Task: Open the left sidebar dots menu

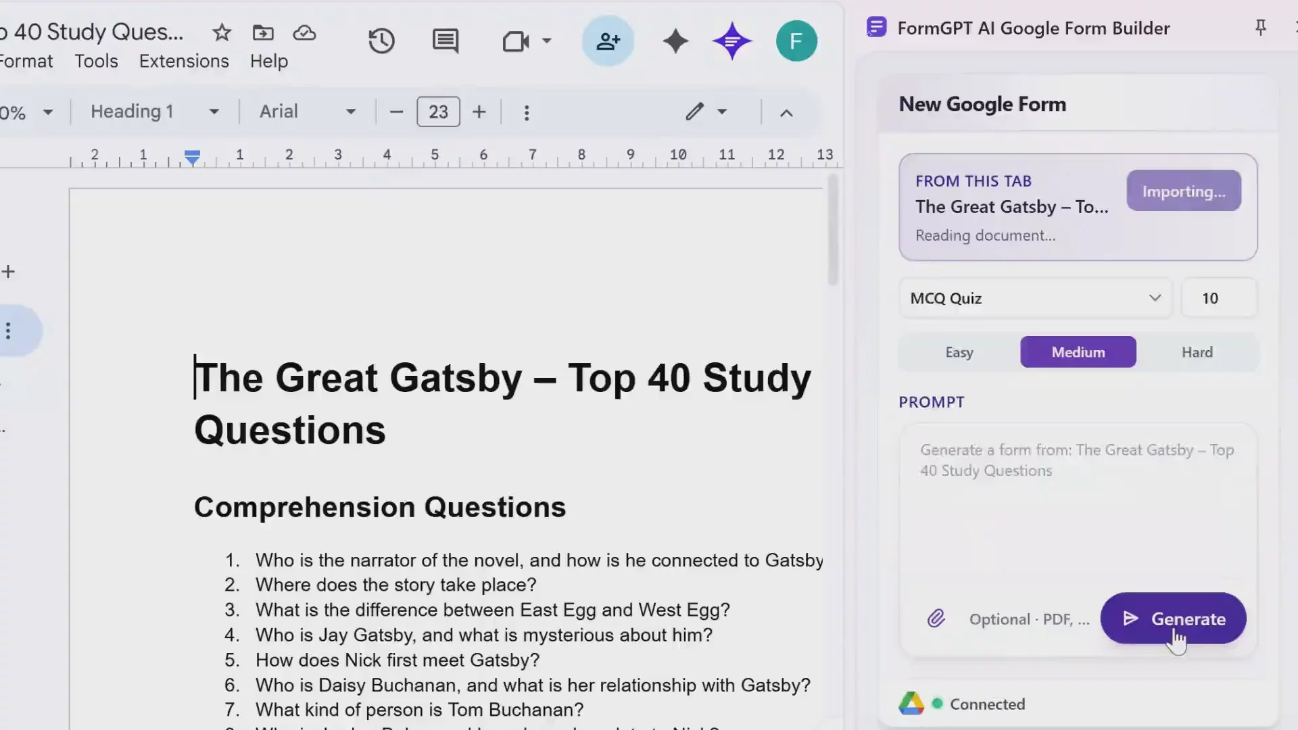Action: tap(8, 331)
